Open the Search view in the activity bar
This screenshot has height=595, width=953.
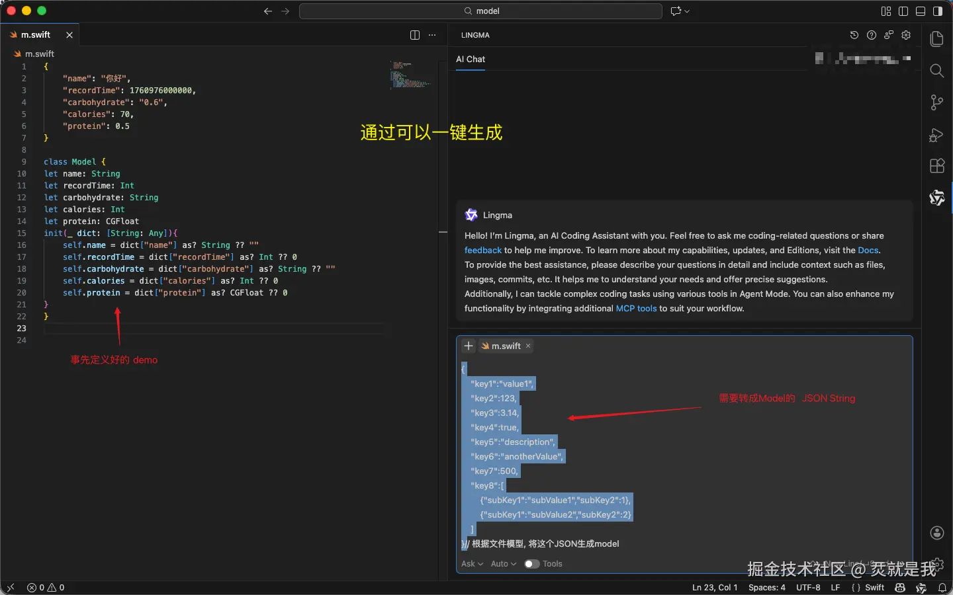[936, 71]
